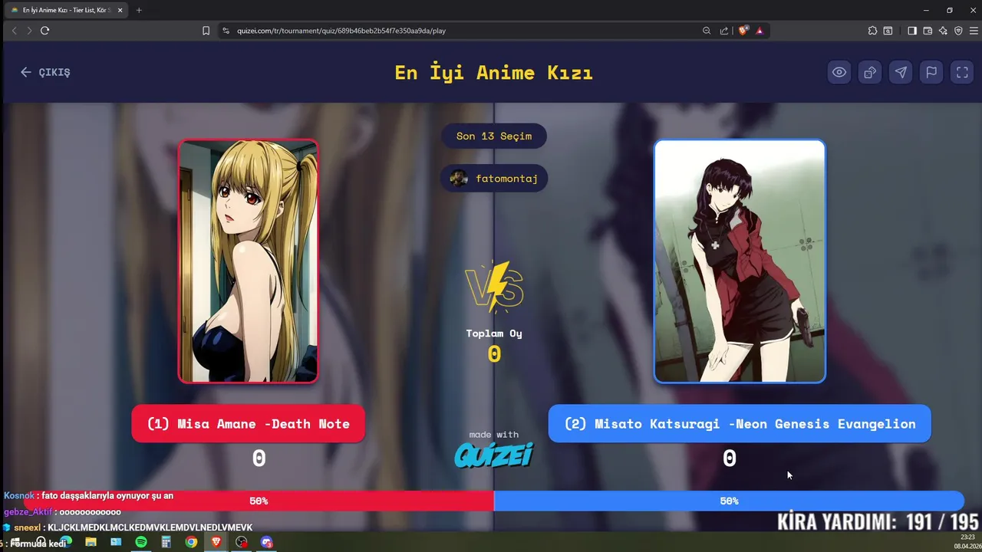This screenshot has height=552, width=982.
Task: Open Discord from the taskbar
Action: pyautogui.click(x=267, y=542)
